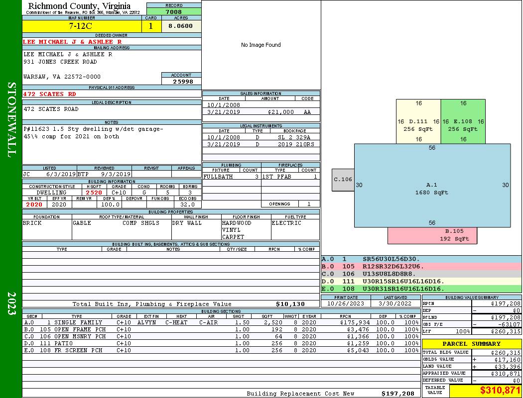This screenshot has width=523, height=398.
Task: Select sketch legend row E.0 108
Action: pyautogui.click(x=421, y=289)
